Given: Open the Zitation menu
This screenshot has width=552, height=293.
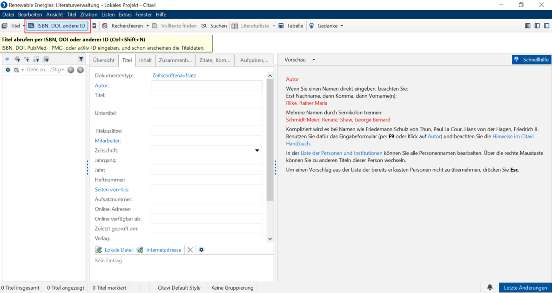Looking at the screenshot, I should (89, 15).
